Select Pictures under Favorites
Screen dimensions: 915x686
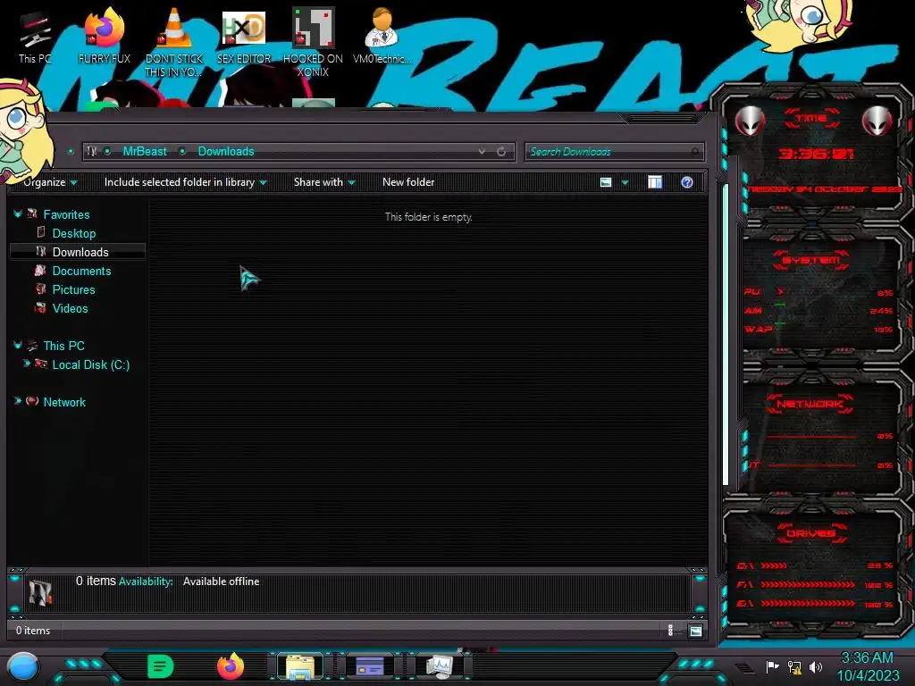point(73,290)
